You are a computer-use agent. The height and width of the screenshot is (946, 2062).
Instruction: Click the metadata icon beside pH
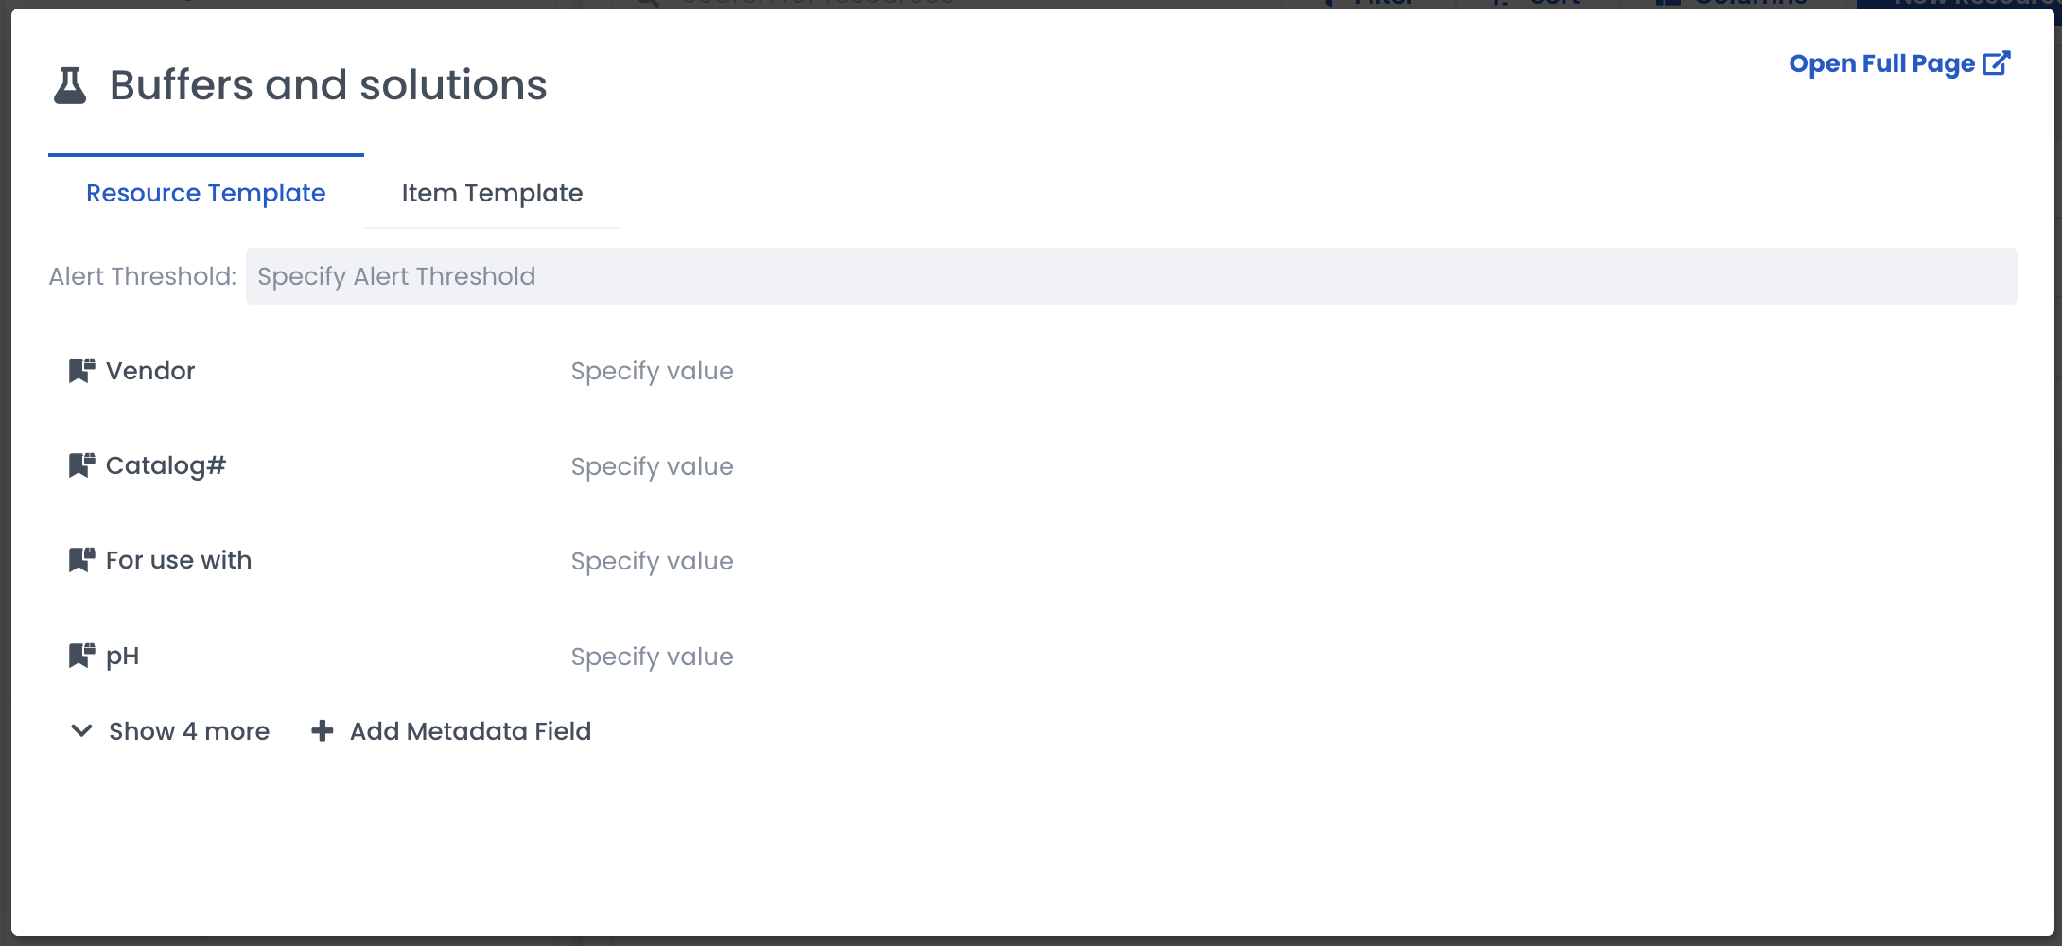[x=81, y=656]
